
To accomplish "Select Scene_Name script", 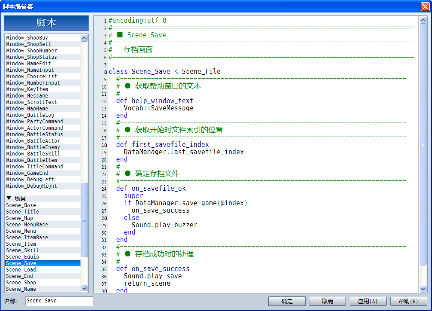I will pos(43,289).
